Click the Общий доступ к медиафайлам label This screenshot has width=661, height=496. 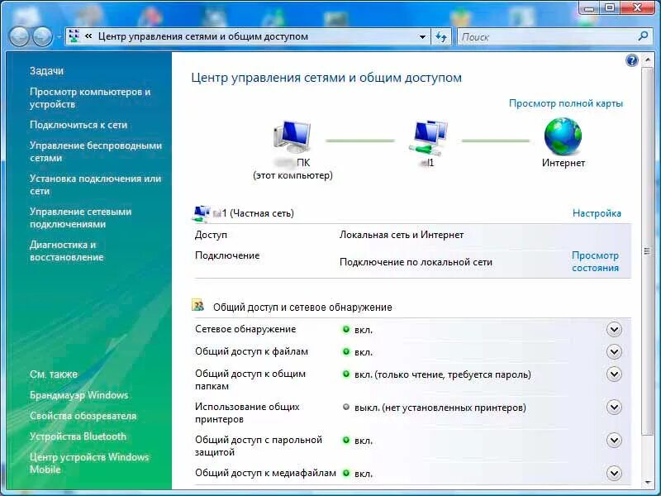point(265,473)
